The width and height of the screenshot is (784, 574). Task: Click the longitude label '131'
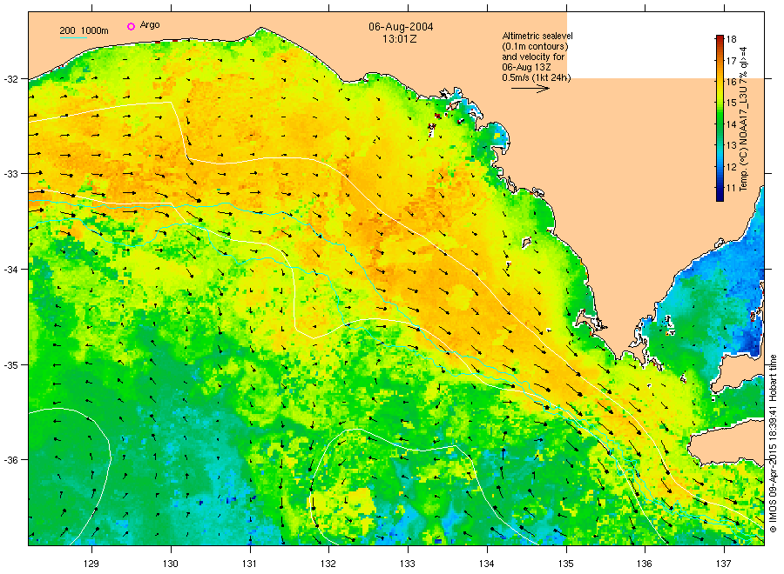point(249,564)
